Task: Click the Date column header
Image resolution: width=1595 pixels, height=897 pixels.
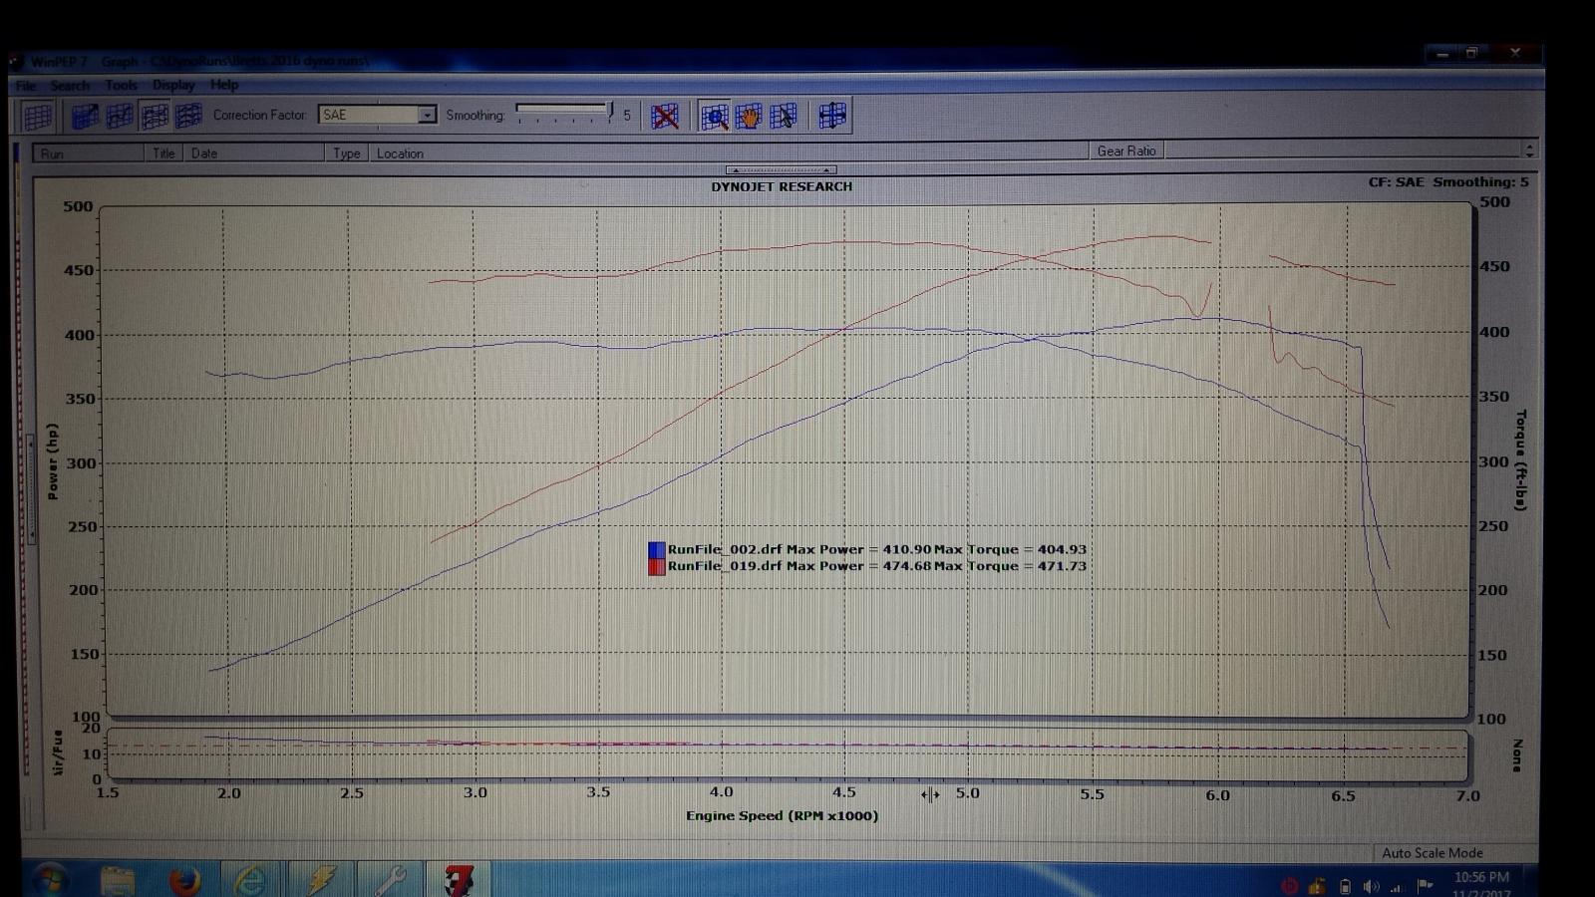Action: 204,153
